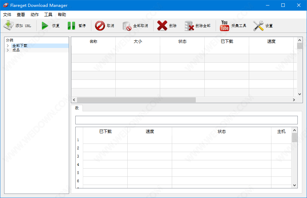Open the 动作 menu

pyautogui.click(x=35, y=15)
